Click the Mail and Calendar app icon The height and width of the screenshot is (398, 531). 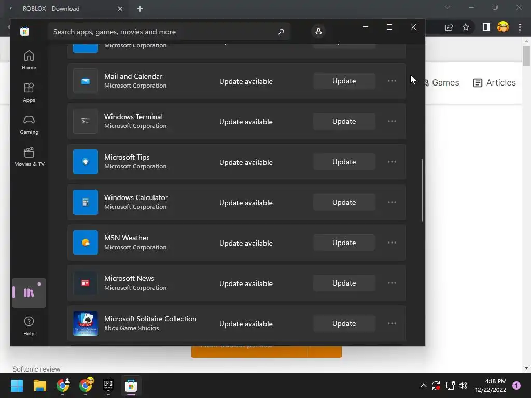(86, 81)
